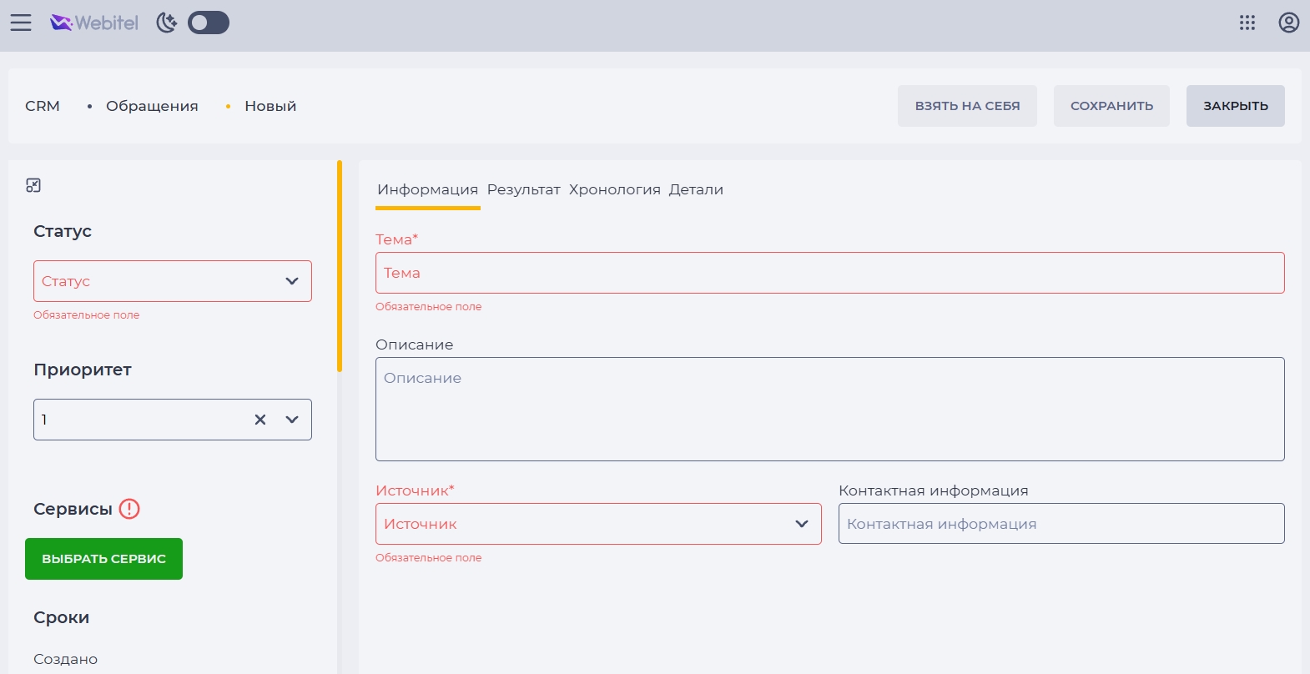Expand the Приоритет dropdown chevron
Image resolution: width=1310 pixels, height=674 pixels.
[x=292, y=420]
